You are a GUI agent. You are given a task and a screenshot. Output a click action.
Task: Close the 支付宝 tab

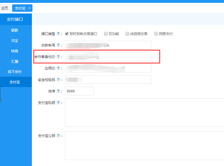[30, 8]
